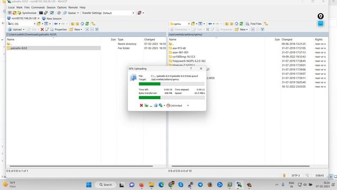Click the local horizontal scrollbar
Image resolution: width=337 pixels, height=190 pixels.
(x=81, y=166)
